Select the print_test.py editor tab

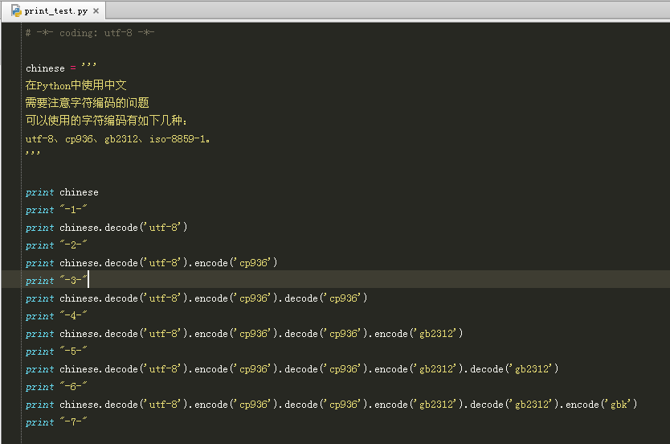[55, 11]
